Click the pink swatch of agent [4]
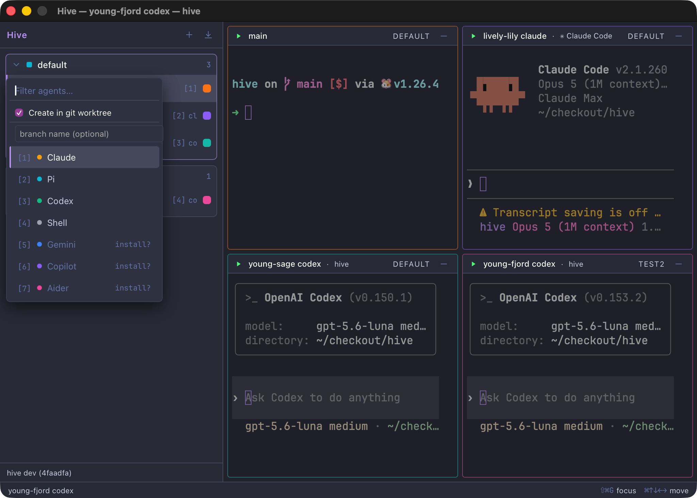 (207, 200)
